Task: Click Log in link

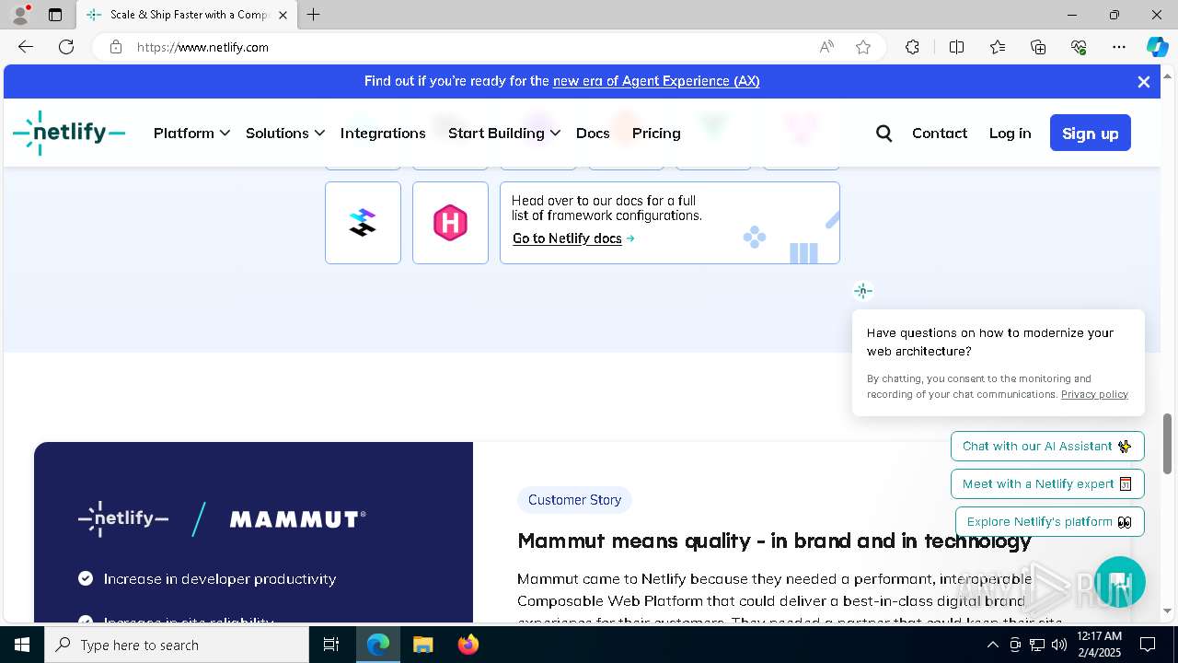Action: tap(1010, 134)
